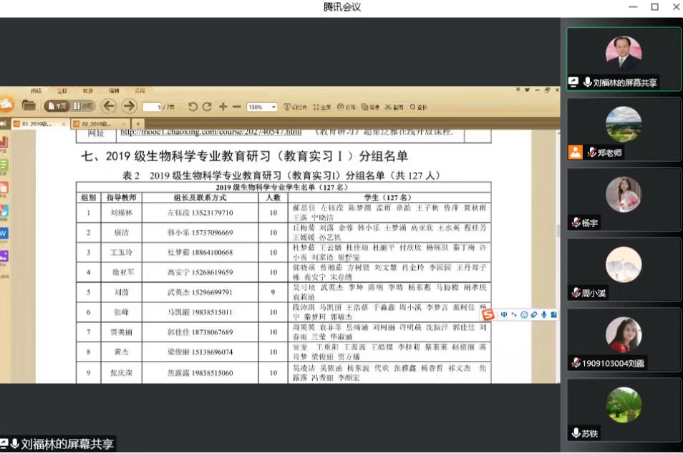The image size is (683, 454).
Task: Go to the next page arrow
Action: (129, 106)
